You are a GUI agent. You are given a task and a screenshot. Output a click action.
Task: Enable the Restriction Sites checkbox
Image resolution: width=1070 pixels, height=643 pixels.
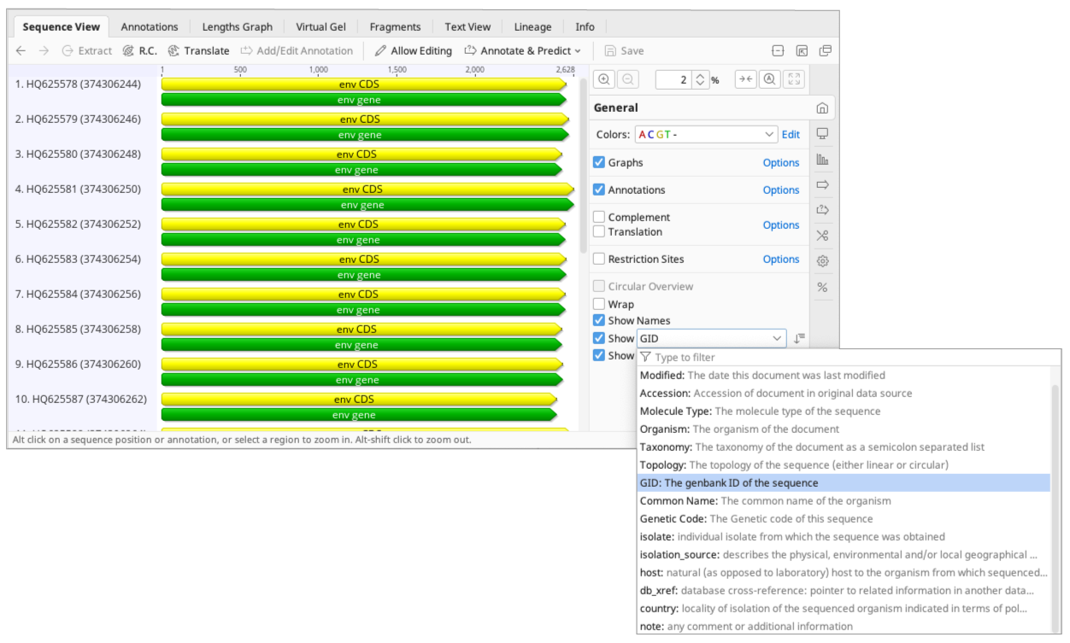599,259
